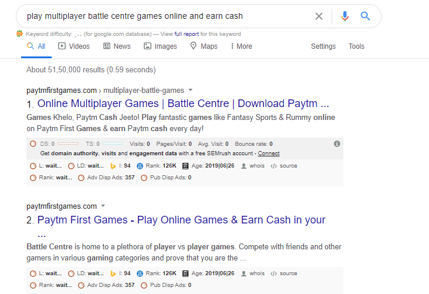Click the SEMrush keyword difficulty icon
The image size is (429, 294).
(19, 34)
